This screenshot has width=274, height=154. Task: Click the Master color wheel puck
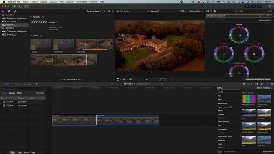pos(240,36)
